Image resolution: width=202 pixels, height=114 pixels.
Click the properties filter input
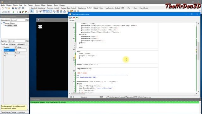point(17,41)
